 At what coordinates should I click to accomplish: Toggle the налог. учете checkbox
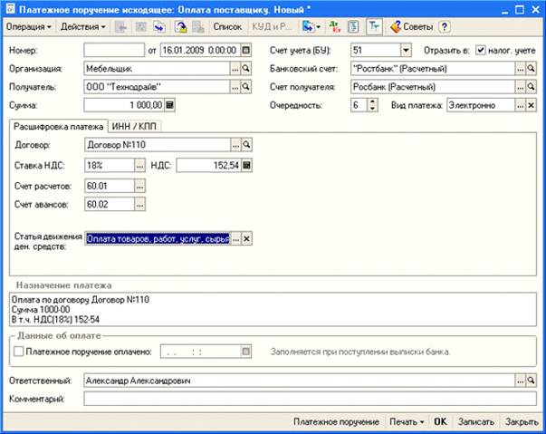(x=481, y=50)
